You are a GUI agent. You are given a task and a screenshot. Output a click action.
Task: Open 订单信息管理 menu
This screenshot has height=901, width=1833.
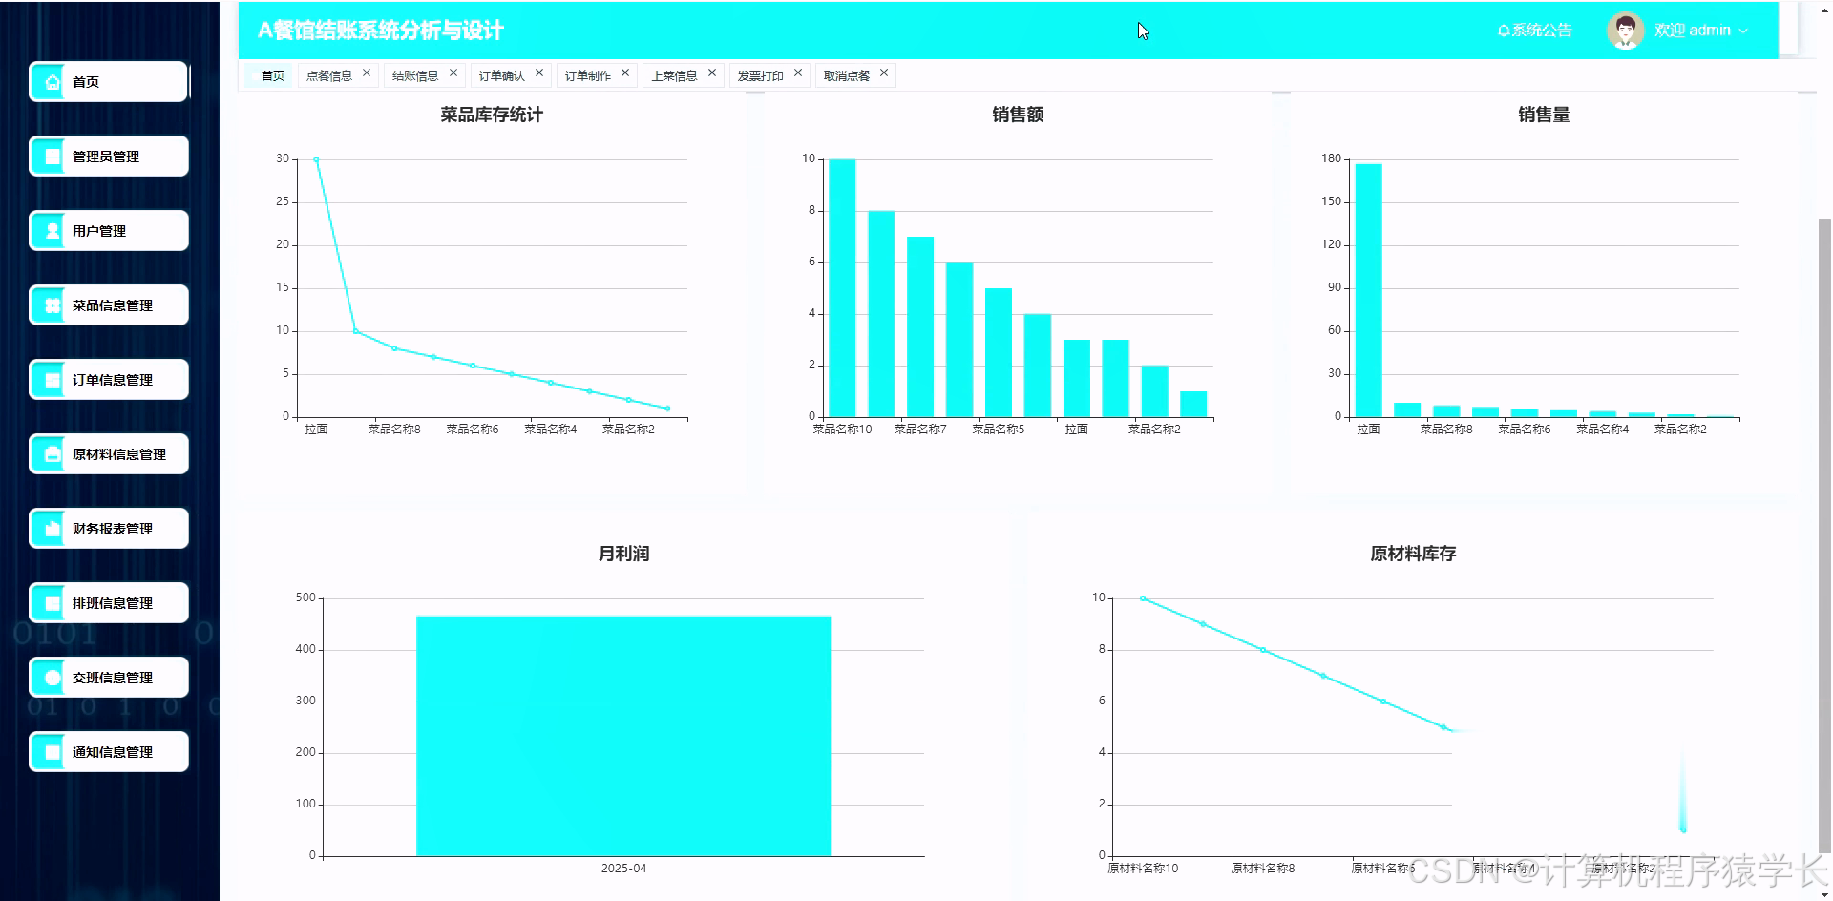click(x=109, y=380)
